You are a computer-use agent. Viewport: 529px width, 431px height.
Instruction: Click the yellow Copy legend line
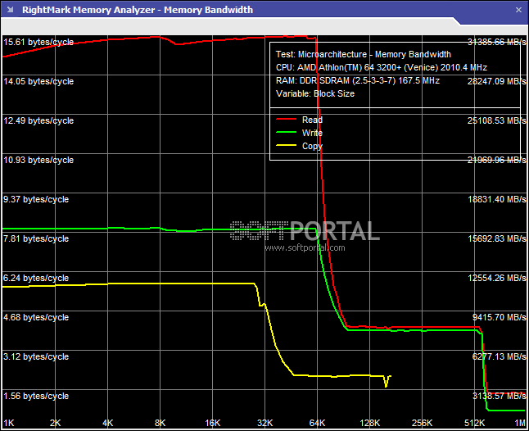point(286,146)
